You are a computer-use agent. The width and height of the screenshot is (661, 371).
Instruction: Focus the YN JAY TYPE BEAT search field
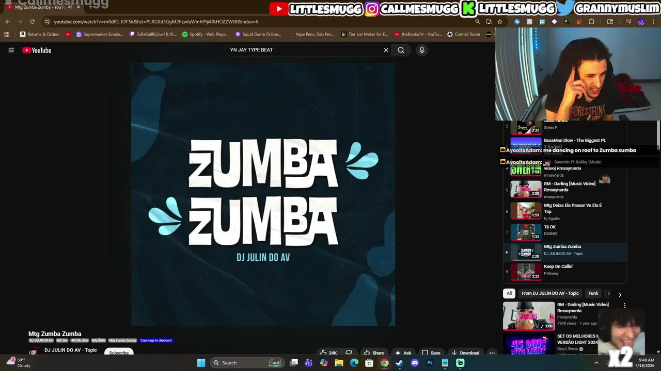(x=305, y=50)
